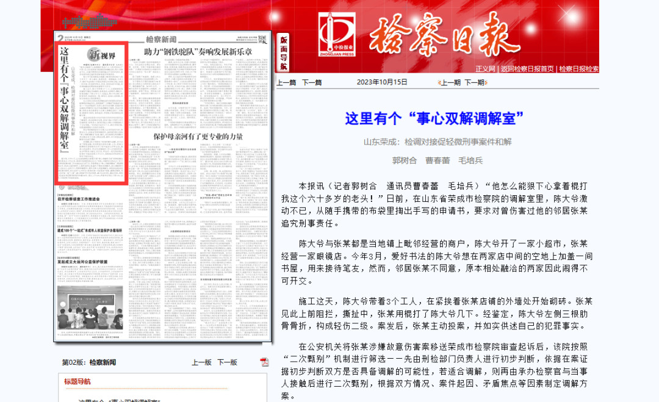Select the 助力“钢铁驼队”奏响发展新乐章 article in thumbnail
The width and height of the screenshot is (659, 402).
(x=198, y=52)
